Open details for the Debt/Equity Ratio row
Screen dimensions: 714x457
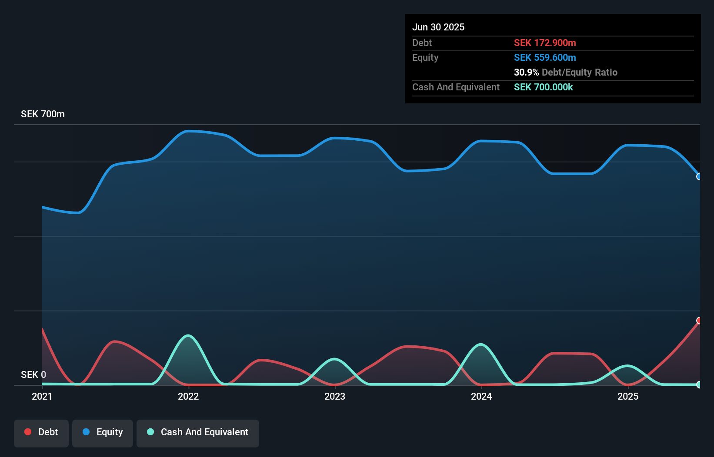pyautogui.click(x=566, y=72)
